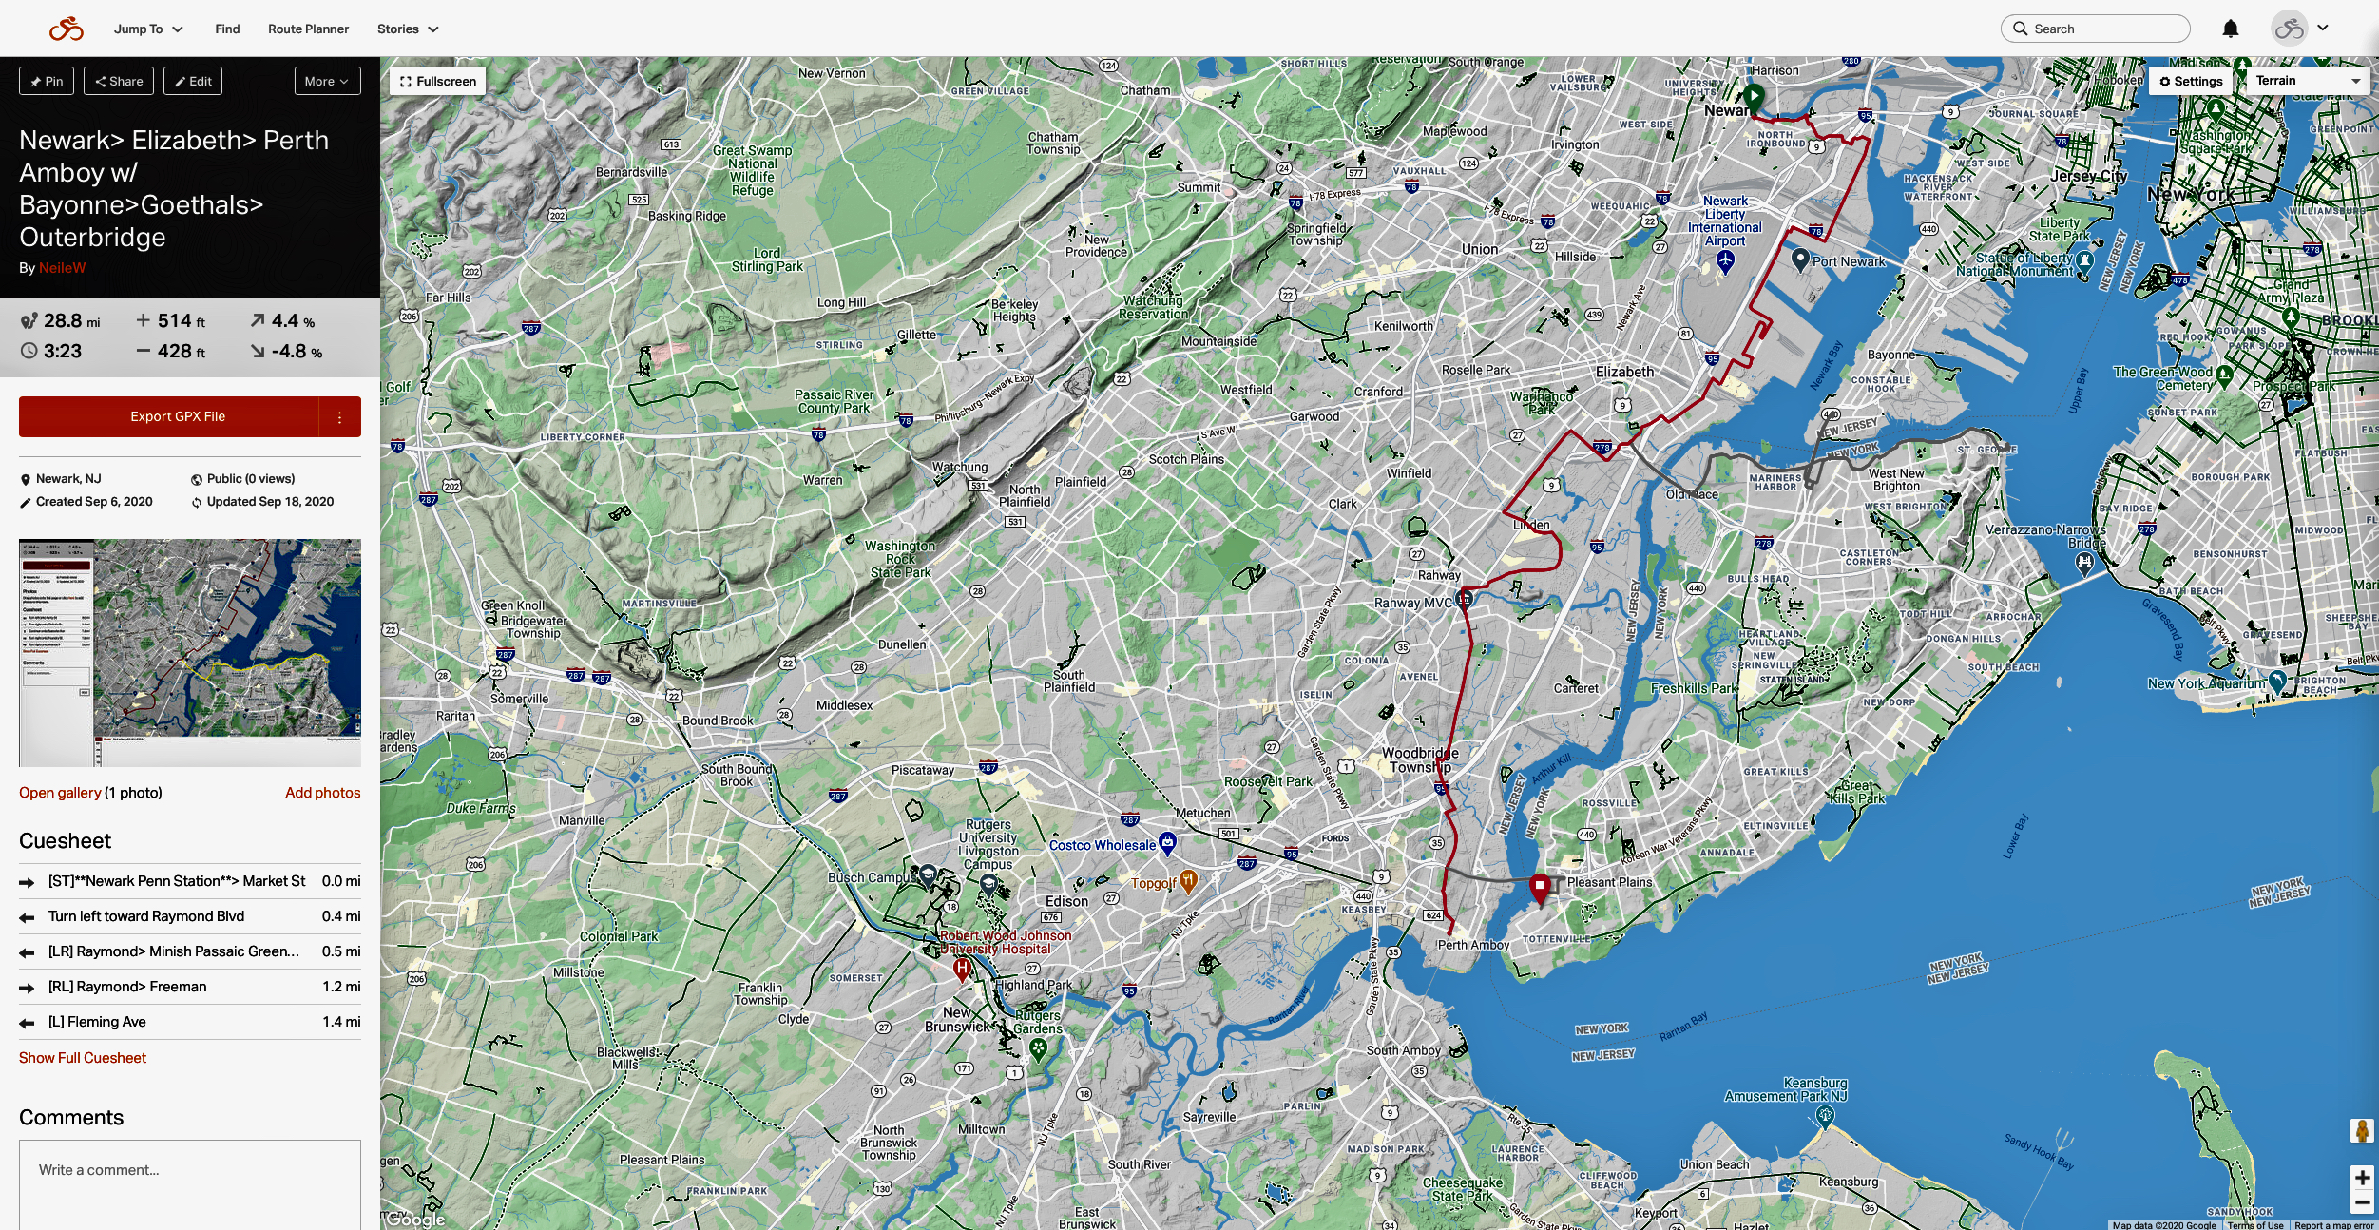Toggle Fullscreen map view
This screenshot has height=1230, width=2379.
tap(438, 81)
